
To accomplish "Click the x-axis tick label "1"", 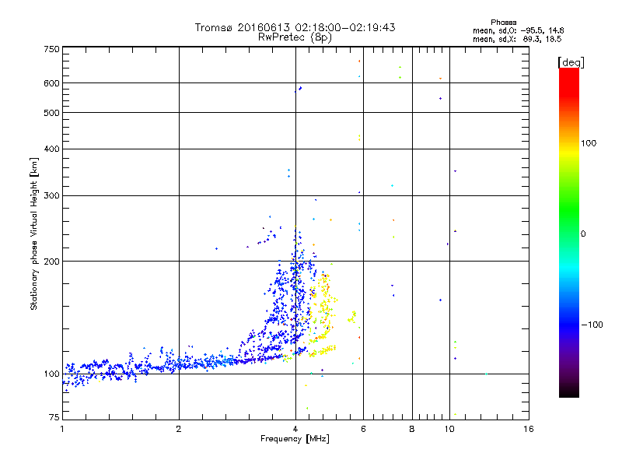I will pyautogui.click(x=62, y=429).
